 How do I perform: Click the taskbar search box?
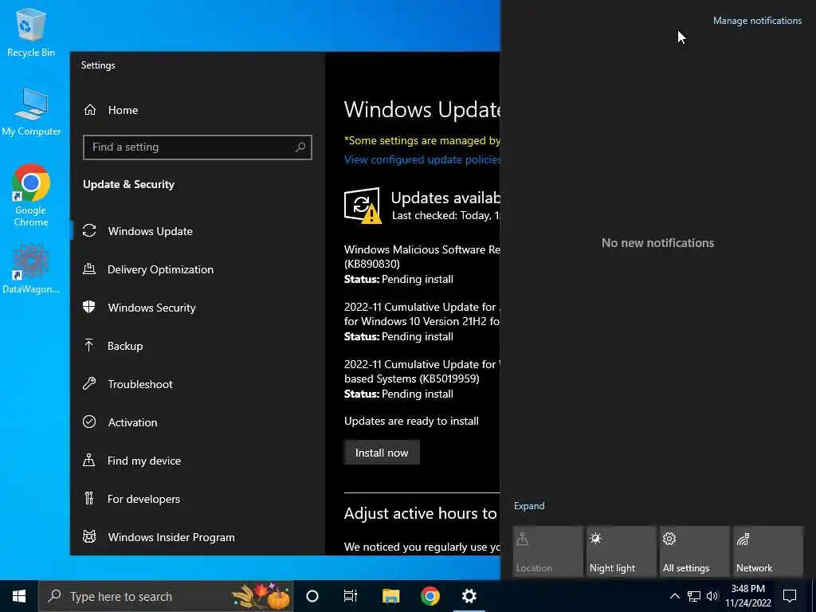coord(166,596)
